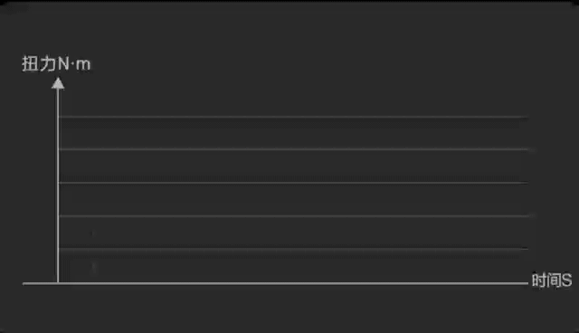Click the vertical torque axis line
Image resolution: width=579 pixels, height=333 pixels.
click(58, 186)
